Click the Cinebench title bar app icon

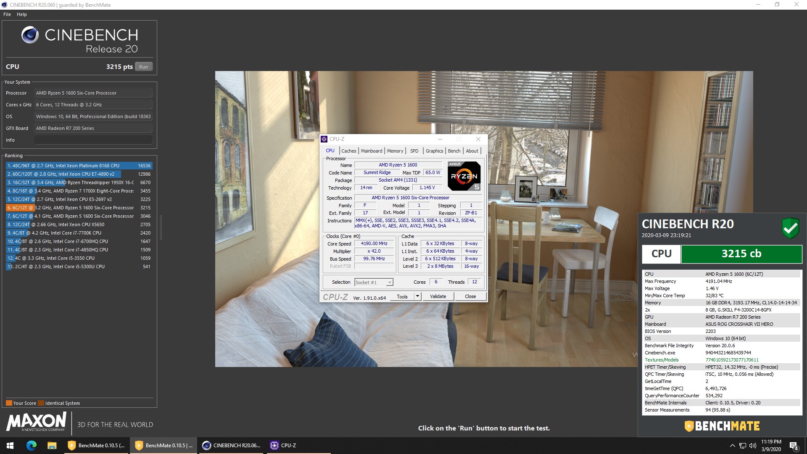tap(5, 5)
